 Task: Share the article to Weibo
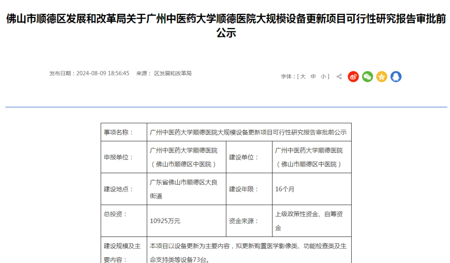(x=353, y=77)
